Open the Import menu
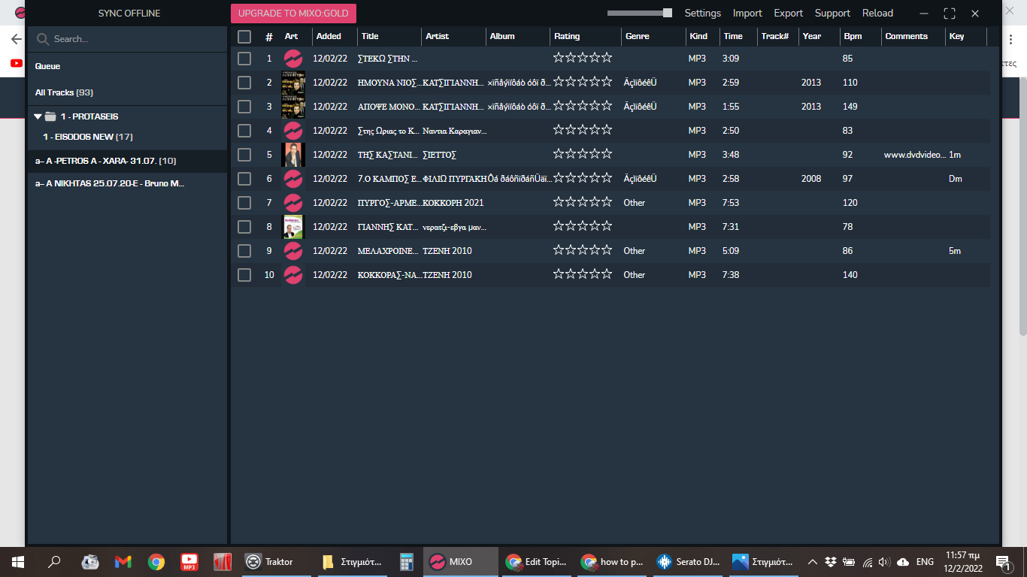This screenshot has height=577, width=1027. 747,13
